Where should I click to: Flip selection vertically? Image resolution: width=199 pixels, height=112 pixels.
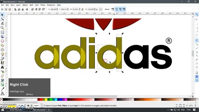pos(27,9)
